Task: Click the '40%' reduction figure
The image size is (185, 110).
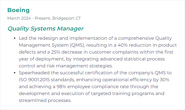Action: (x=123, y=45)
